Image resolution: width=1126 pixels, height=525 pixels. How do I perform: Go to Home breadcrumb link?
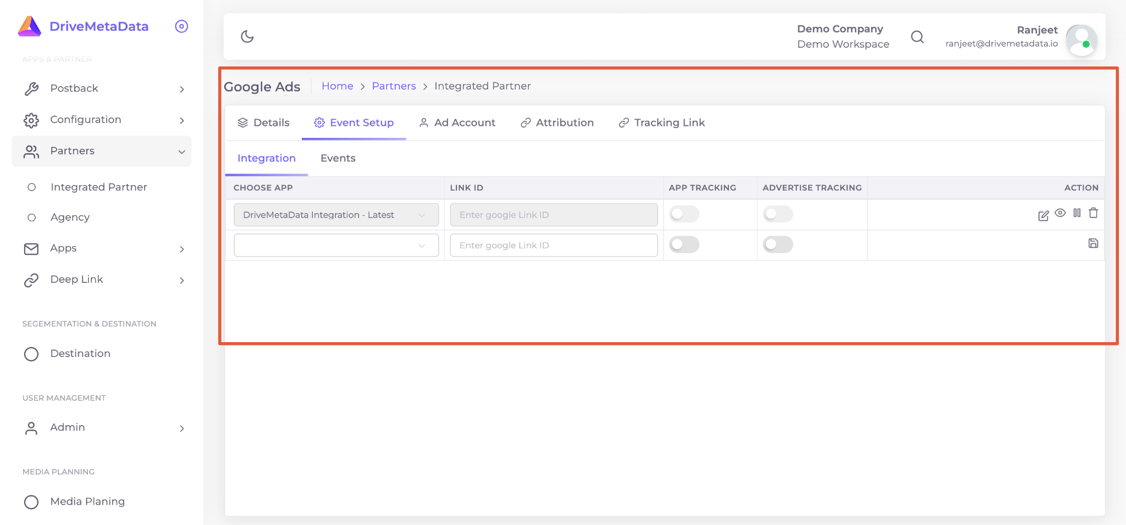pos(338,86)
